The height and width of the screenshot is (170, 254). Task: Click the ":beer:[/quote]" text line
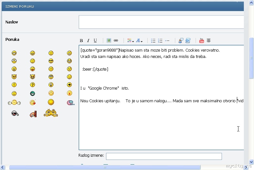pos(95,69)
